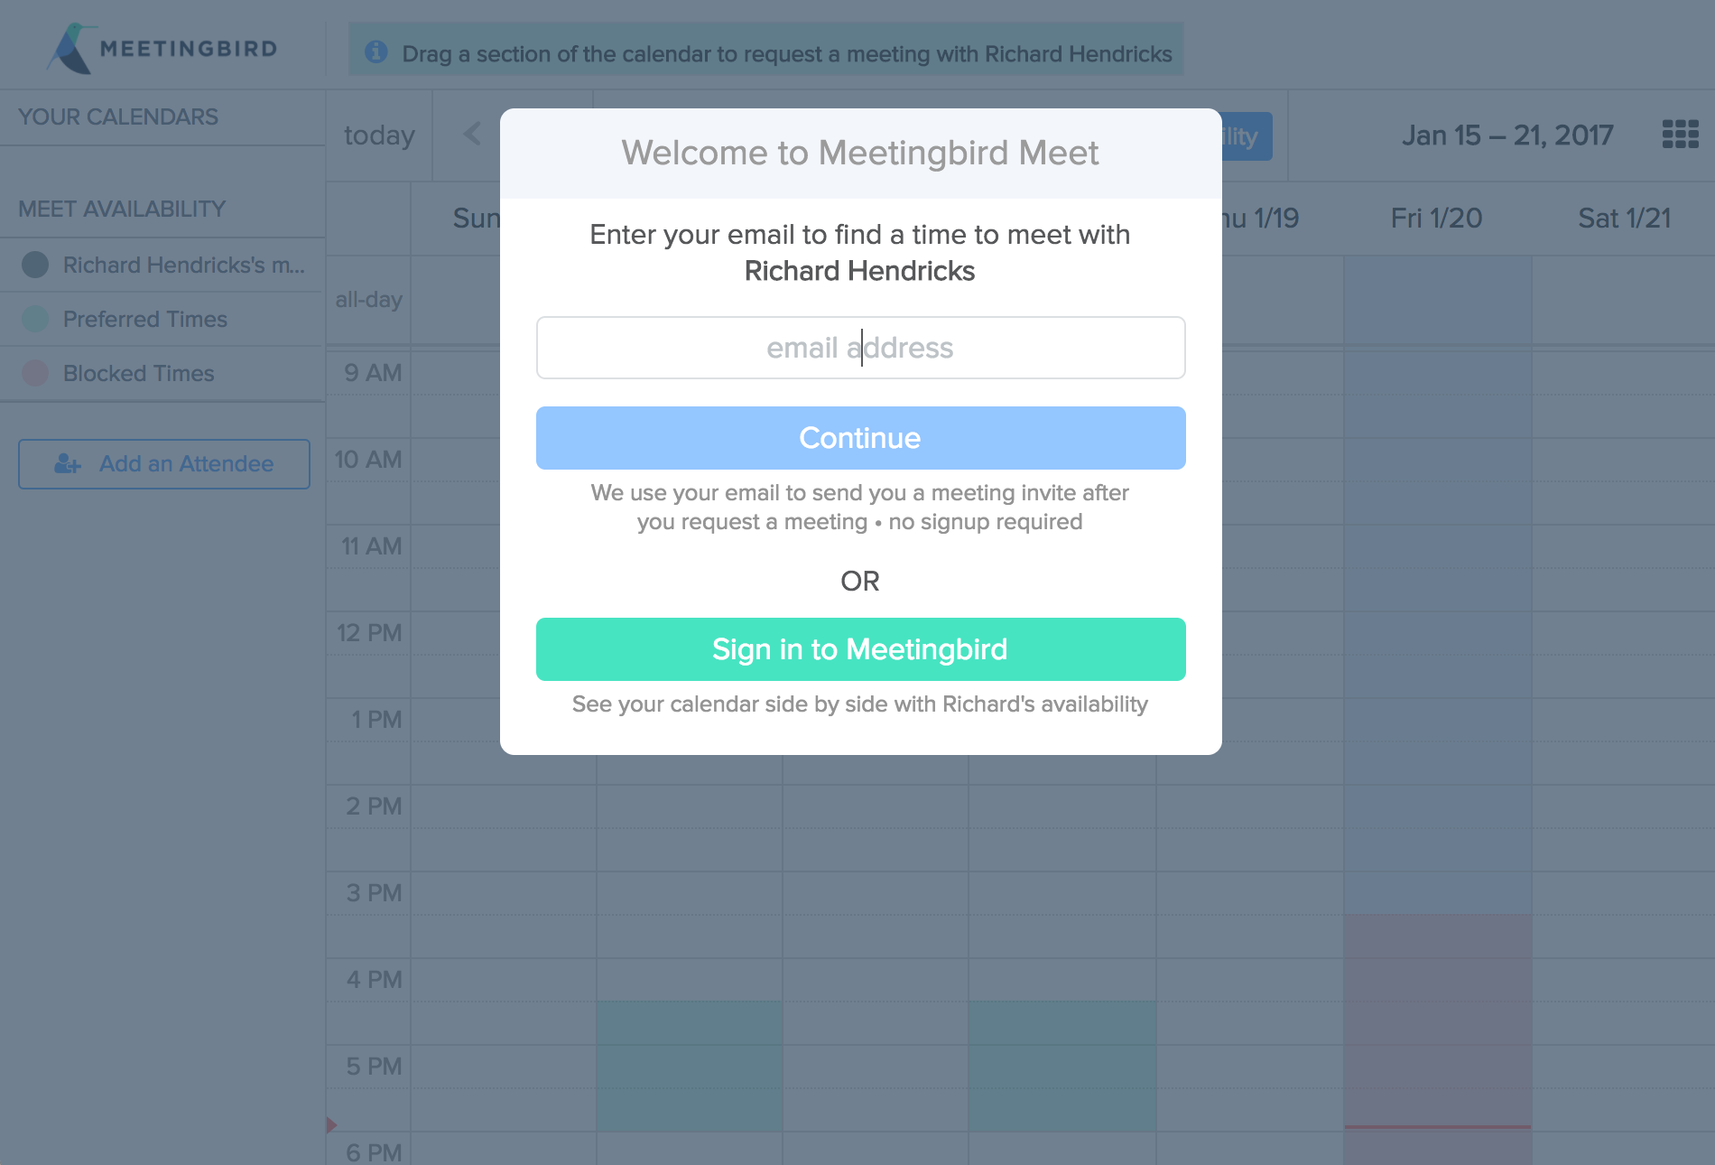Click the email address input field
The width and height of the screenshot is (1715, 1165).
coord(860,348)
